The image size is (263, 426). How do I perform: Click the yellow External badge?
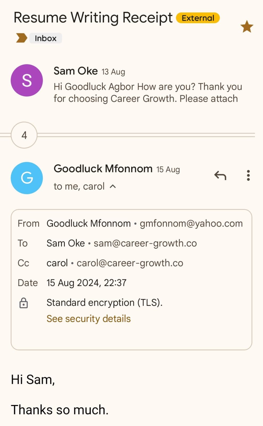(198, 18)
